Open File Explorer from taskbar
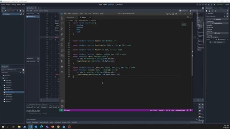 (x=19, y=126)
